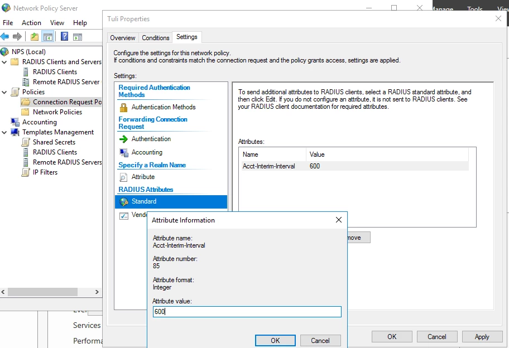Click the Remote RADIUS Server groups icon
The height and width of the screenshot is (348, 509).
(x=26, y=82)
